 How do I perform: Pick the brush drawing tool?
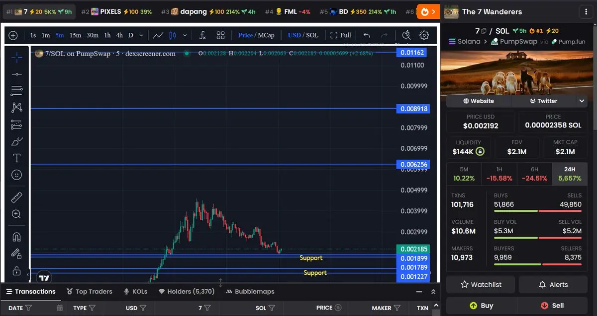(16, 141)
